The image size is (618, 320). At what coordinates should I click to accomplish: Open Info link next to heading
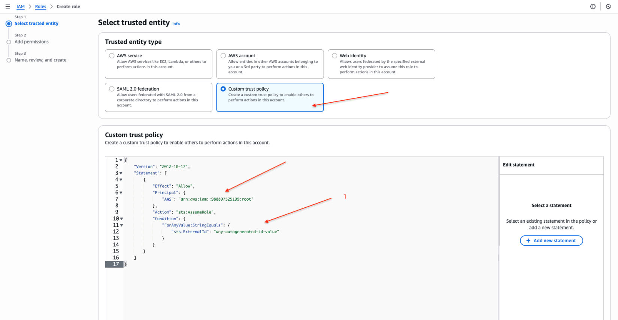(176, 24)
